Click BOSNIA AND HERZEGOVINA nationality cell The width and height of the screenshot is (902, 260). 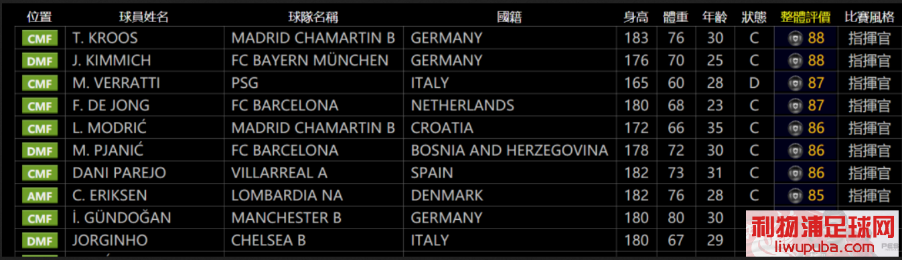510,150
